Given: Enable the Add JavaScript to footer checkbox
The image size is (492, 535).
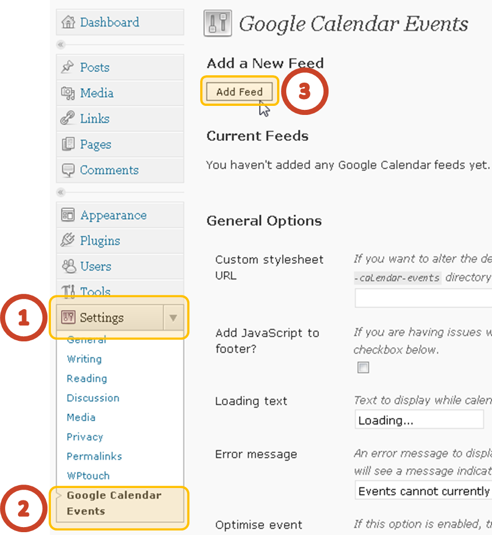Looking at the screenshot, I should point(363,367).
